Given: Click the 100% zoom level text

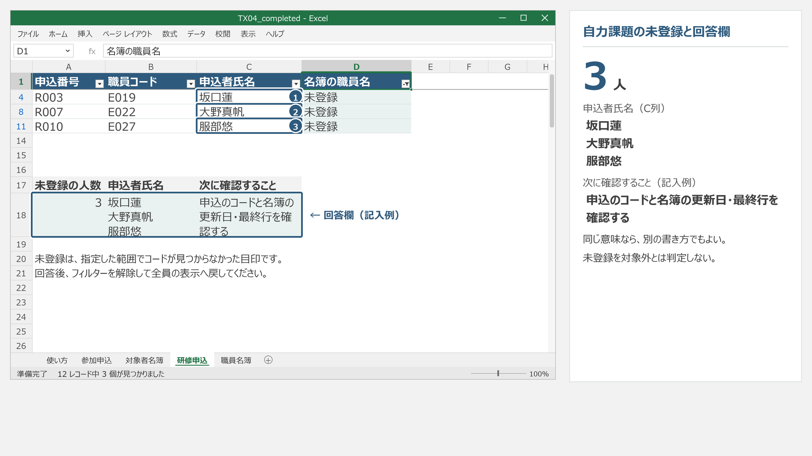Looking at the screenshot, I should pos(539,374).
